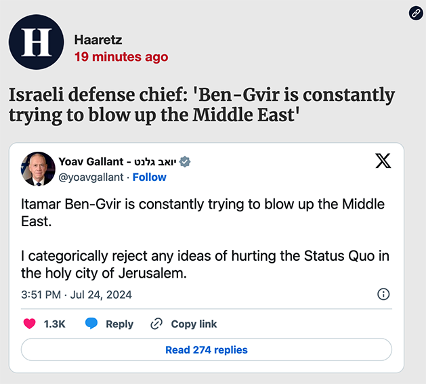Open the tweet timestamp 3:51 PM · Jul 24, 2024
The image size is (426, 384).
[77, 295]
